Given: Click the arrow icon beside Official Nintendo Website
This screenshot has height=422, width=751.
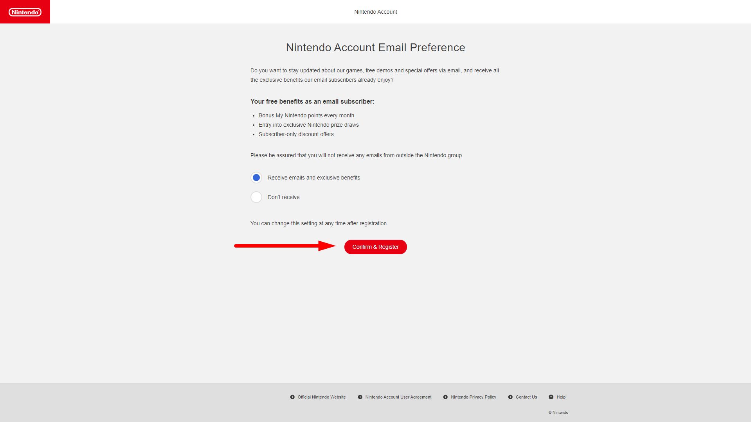Looking at the screenshot, I should point(292,397).
